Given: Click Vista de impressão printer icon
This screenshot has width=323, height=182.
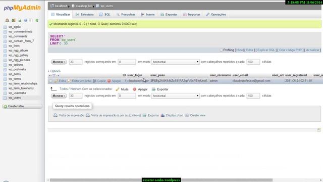Looking at the screenshot, I should [56, 115].
